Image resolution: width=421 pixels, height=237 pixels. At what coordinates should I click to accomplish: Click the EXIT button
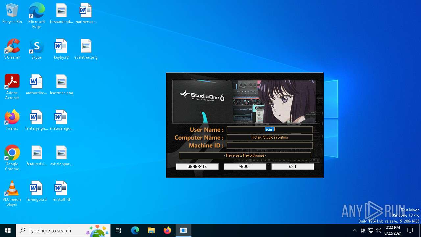tap(292, 167)
